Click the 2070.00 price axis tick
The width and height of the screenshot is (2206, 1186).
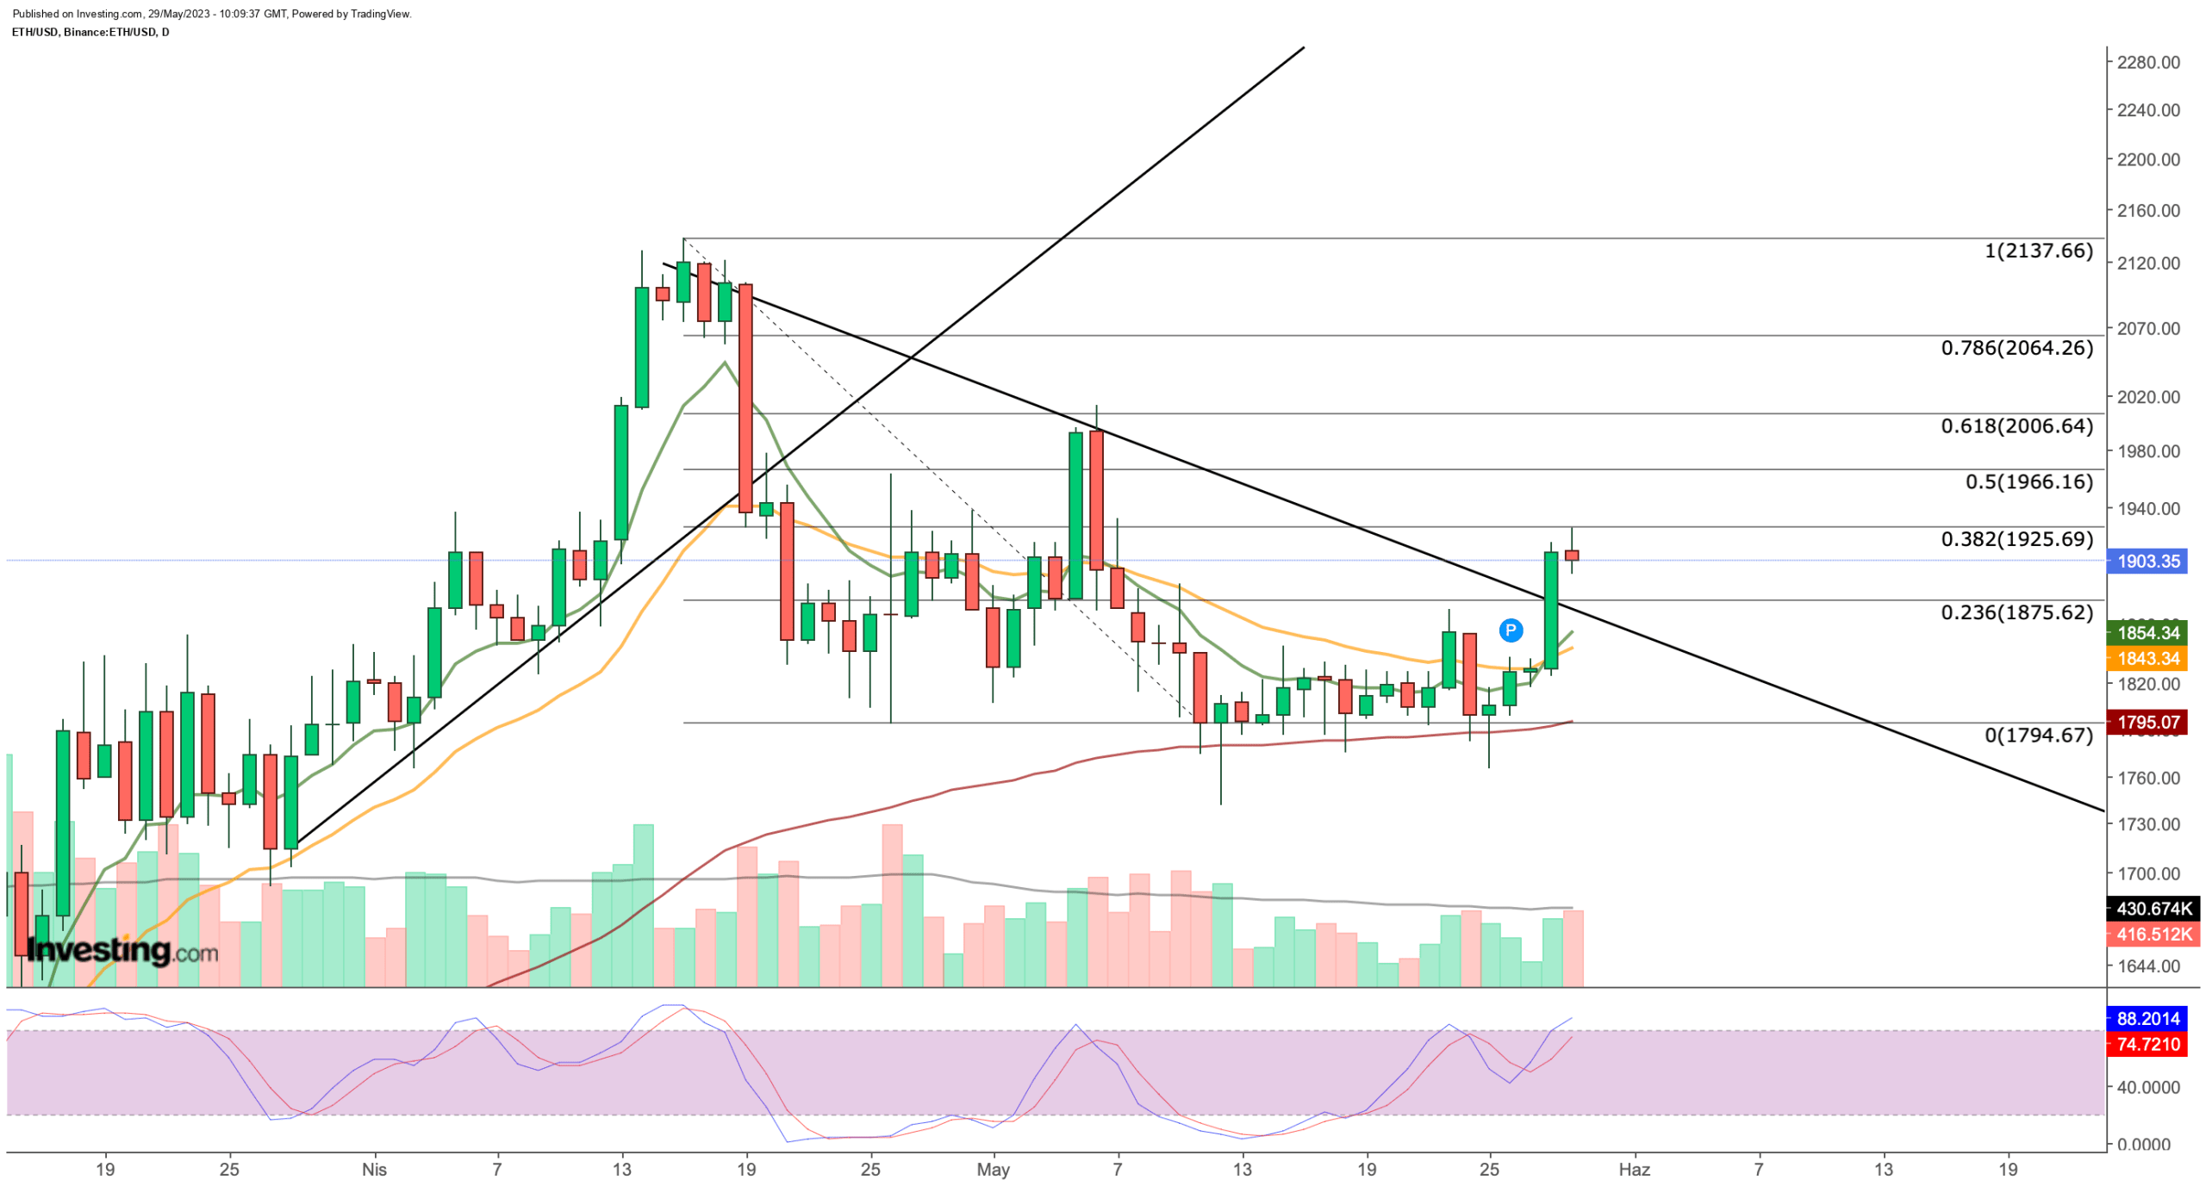pos(2148,328)
